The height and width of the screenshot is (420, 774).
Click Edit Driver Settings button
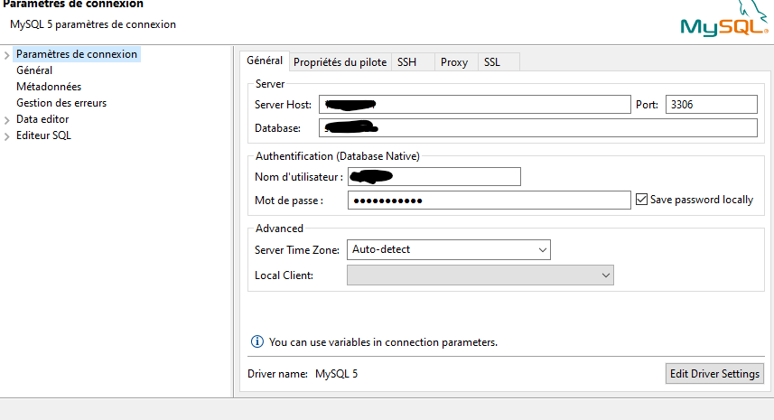pyautogui.click(x=714, y=374)
